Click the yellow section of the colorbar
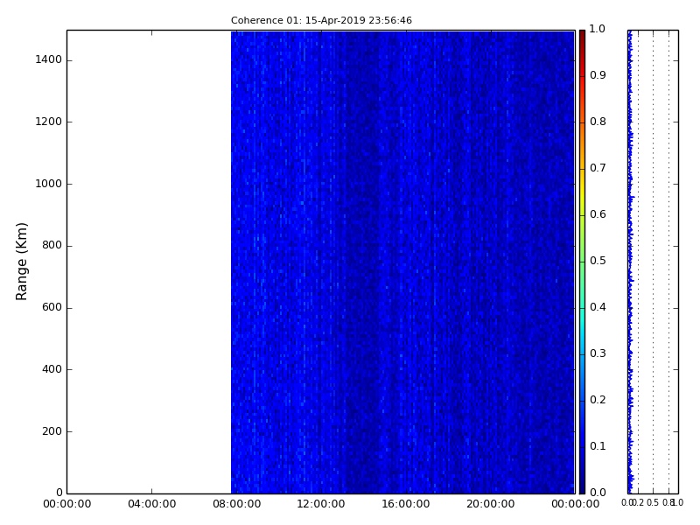This screenshot has width=700, height=525. coord(582,192)
